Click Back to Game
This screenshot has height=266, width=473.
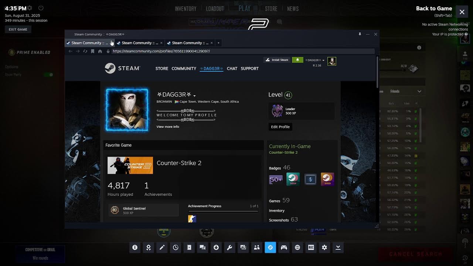(434, 8)
